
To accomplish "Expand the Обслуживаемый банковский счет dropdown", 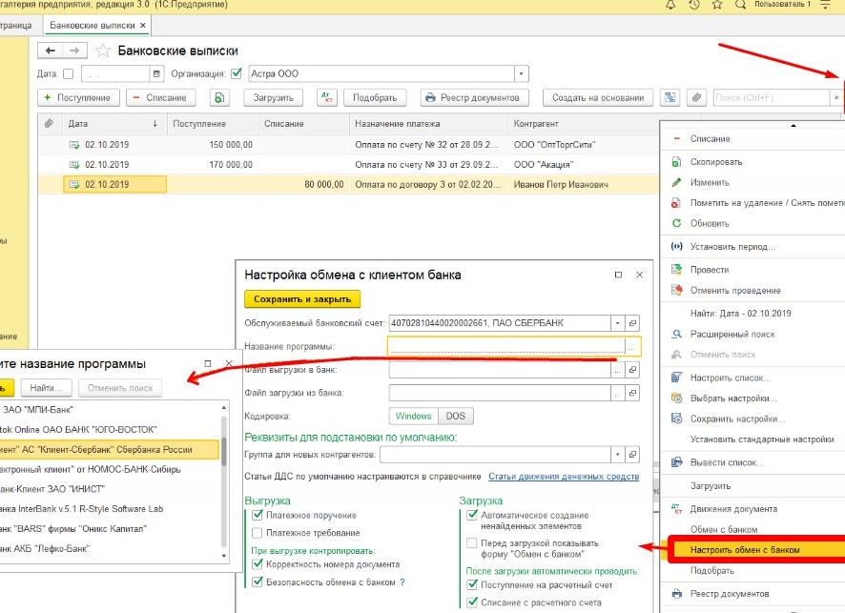I will pos(618,323).
